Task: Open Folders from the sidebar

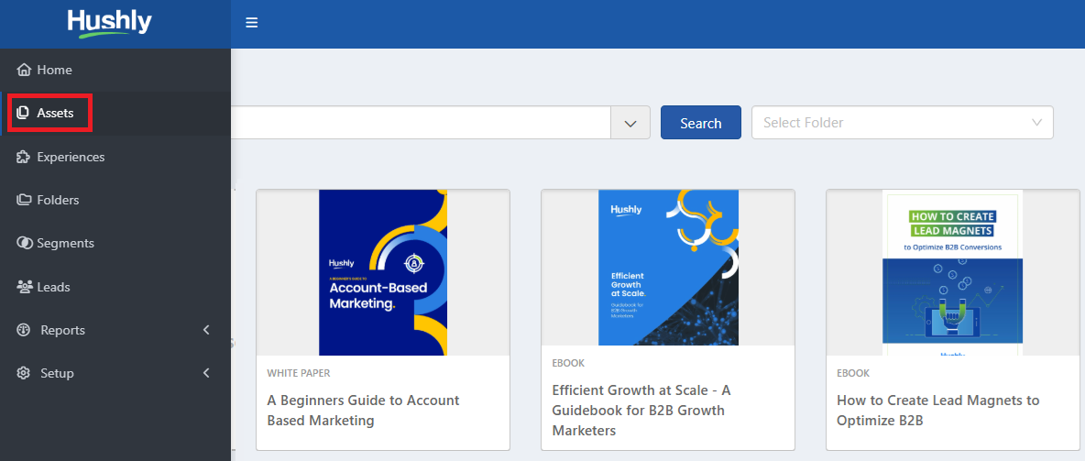Action: (115, 200)
